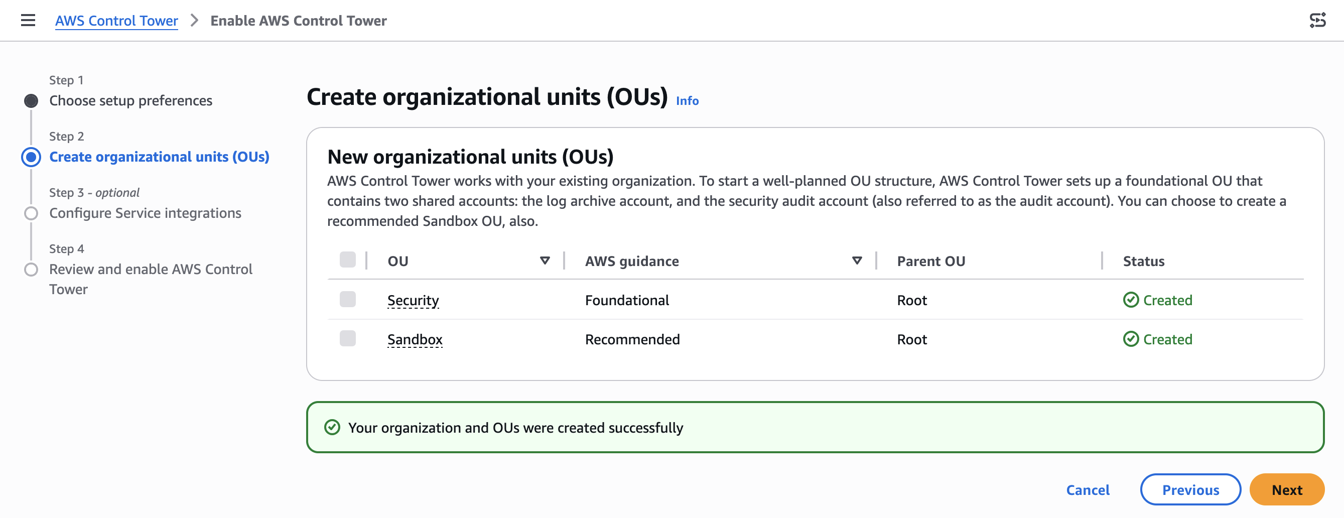Viewport: 1344px width, 518px height.
Task: Click the Step 3 empty circle indicator
Action: click(31, 213)
